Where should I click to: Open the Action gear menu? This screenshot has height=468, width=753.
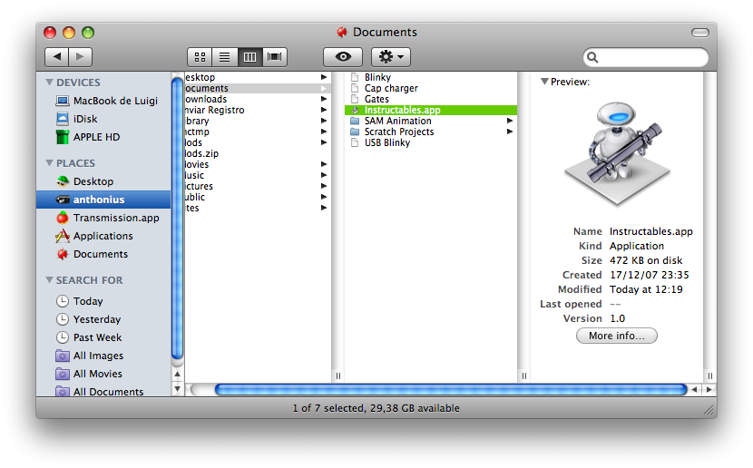[x=391, y=57]
